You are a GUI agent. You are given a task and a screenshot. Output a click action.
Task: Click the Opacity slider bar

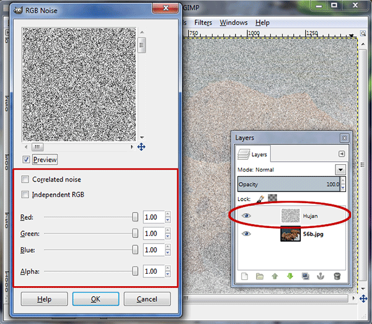pyautogui.click(x=289, y=184)
